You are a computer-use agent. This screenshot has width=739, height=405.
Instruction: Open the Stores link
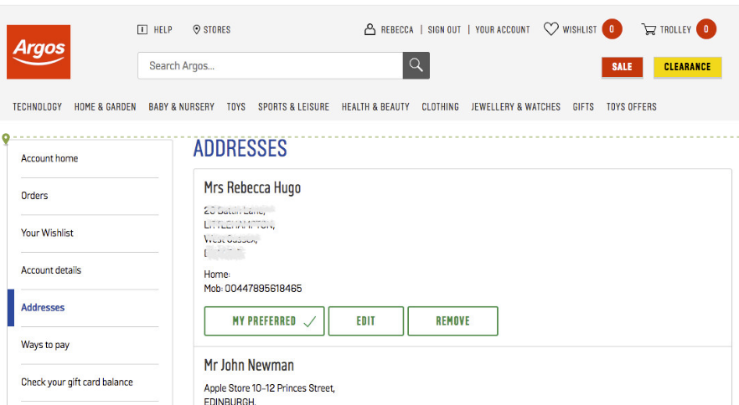(x=217, y=29)
